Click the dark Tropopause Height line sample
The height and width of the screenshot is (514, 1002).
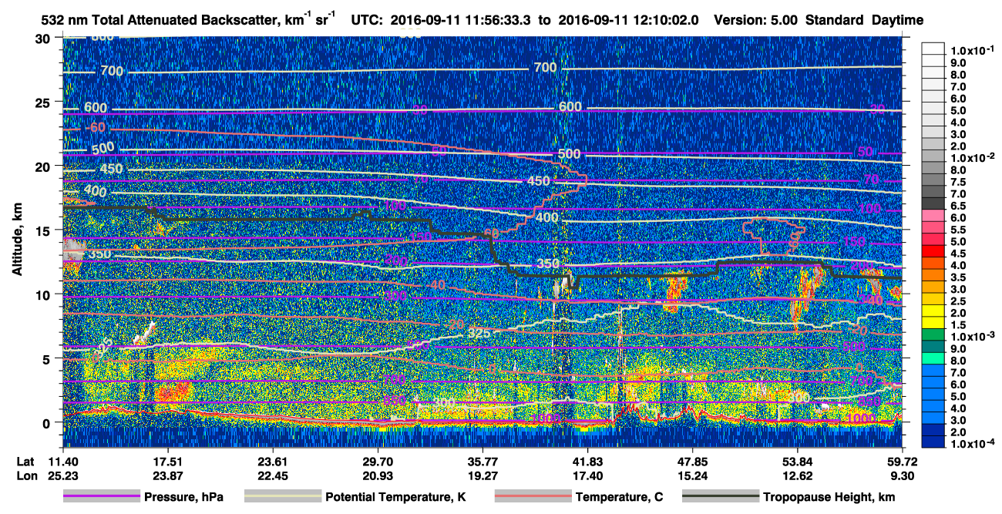721,497
